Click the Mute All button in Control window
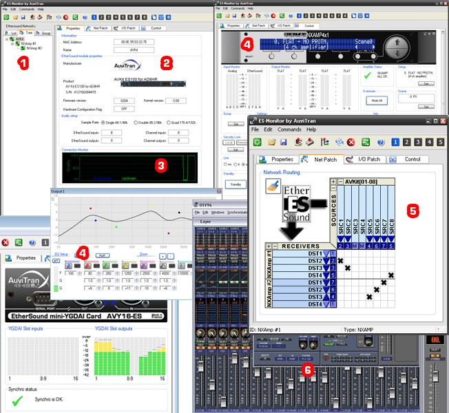This screenshot has height=413, width=449. (377, 100)
